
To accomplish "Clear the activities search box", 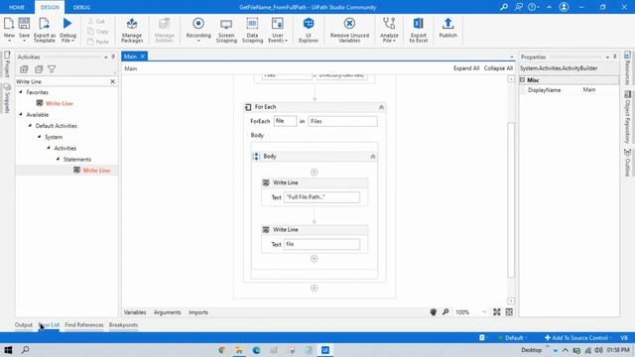I will 112,81.
